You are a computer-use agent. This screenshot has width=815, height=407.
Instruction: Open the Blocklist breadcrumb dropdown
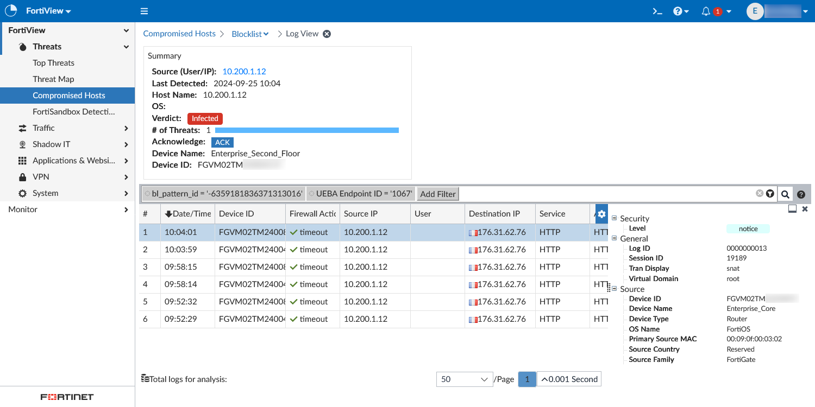pyautogui.click(x=250, y=34)
